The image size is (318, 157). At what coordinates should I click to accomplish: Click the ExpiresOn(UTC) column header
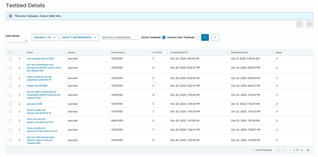point(239,53)
